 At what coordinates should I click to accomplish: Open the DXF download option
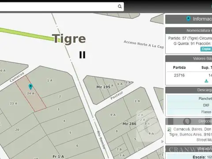[x=206, y=105]
